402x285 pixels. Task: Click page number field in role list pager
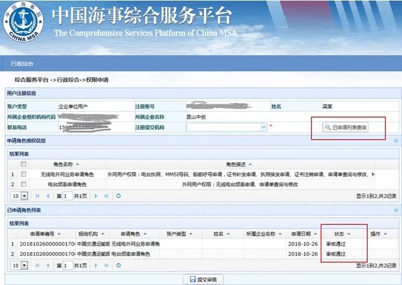tap(68, 196)
